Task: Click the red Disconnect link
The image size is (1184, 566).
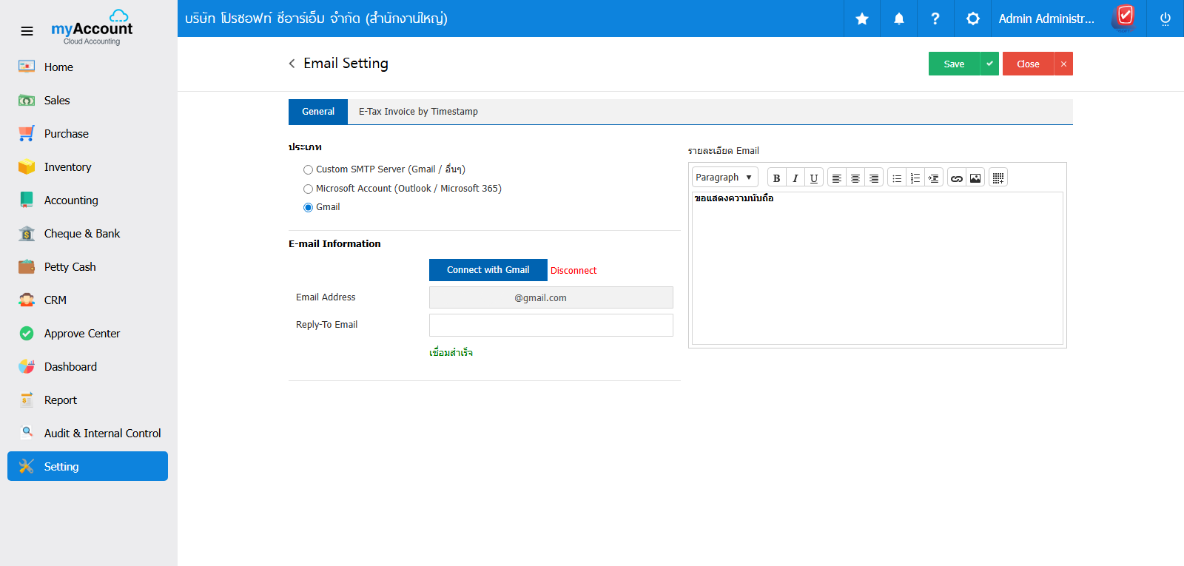Action: point(573,271)
